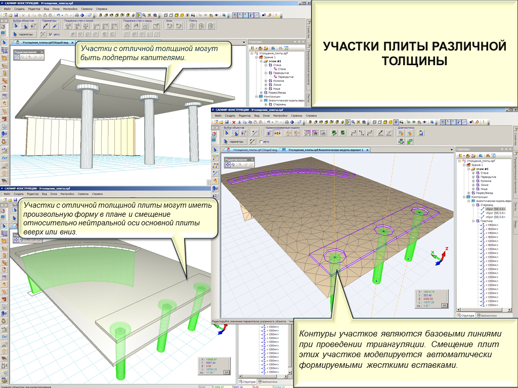
Task: Click the undo arrow in top-left toolbar
Action: (x=59, y=16)
